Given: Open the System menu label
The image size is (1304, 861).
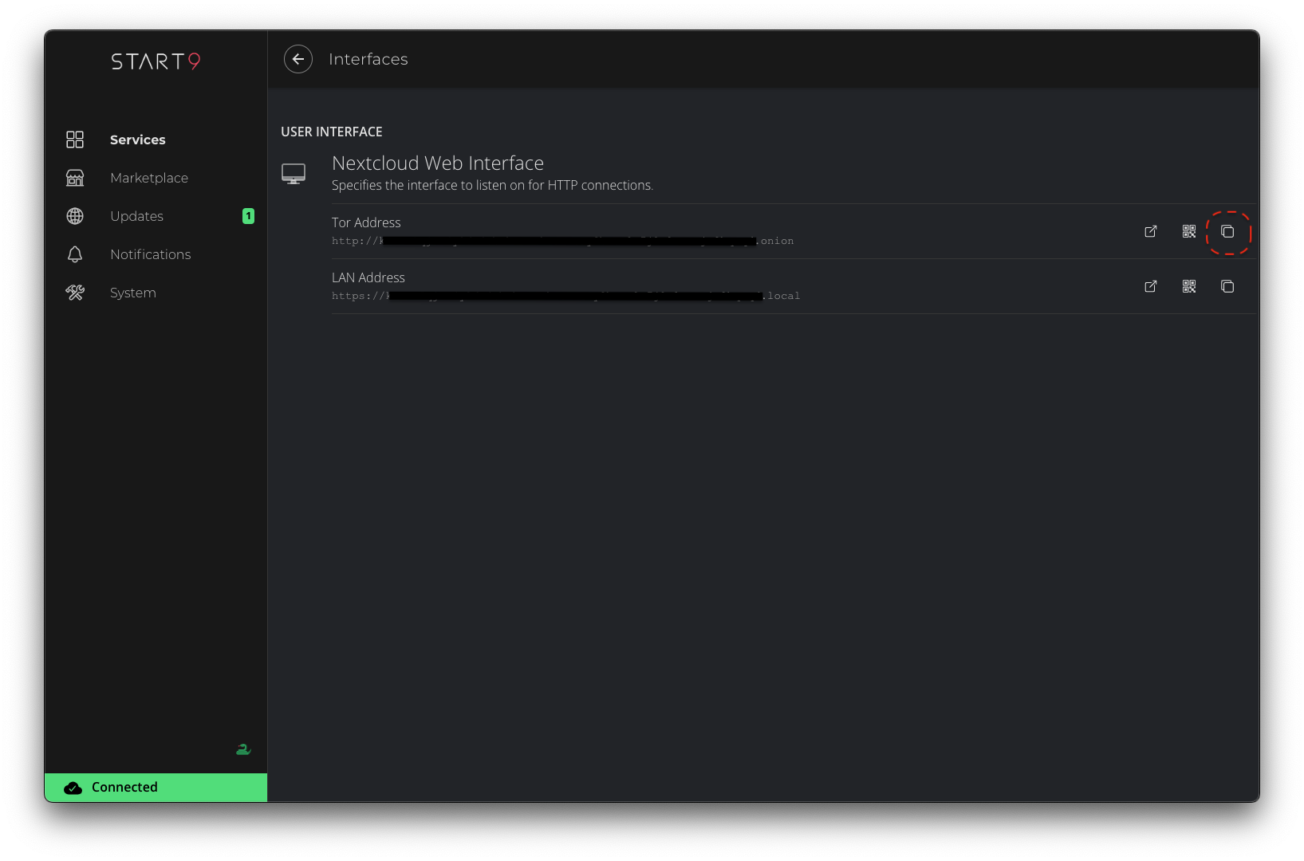Looking at the screenshot, I should (133, 293).
